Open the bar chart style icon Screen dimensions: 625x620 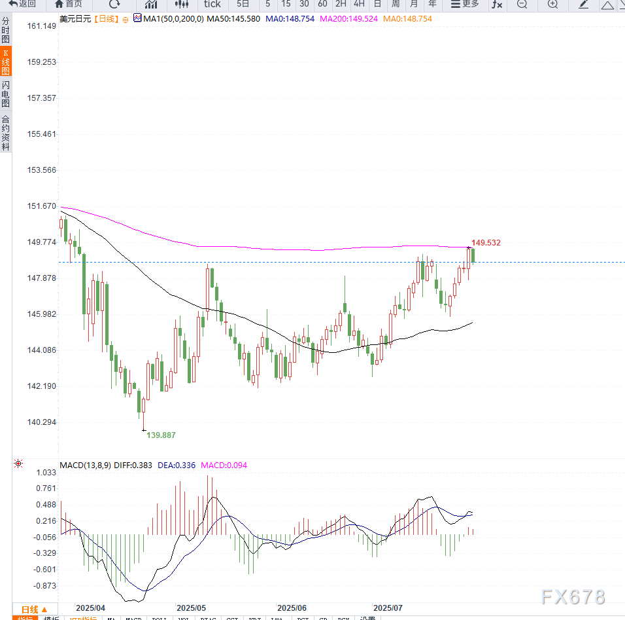tap(151, 4)
